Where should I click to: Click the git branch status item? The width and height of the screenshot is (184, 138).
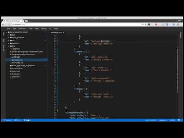[8, 120]
